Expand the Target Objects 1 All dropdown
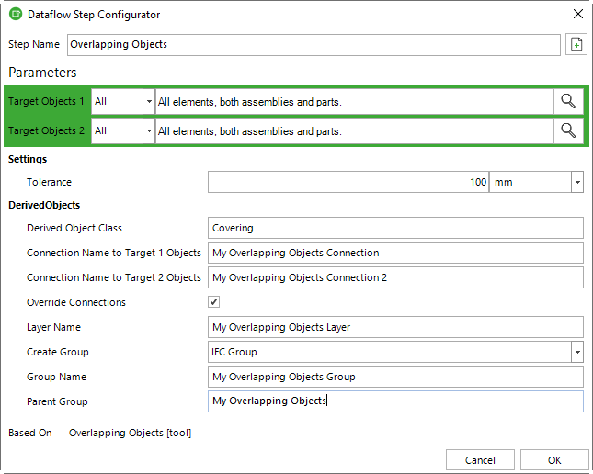This screenshot has width=593, height=474. coord(149,101)
